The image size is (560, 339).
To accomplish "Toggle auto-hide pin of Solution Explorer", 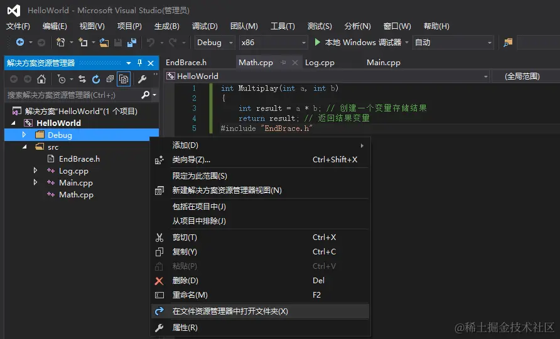I will coord(139,63).
